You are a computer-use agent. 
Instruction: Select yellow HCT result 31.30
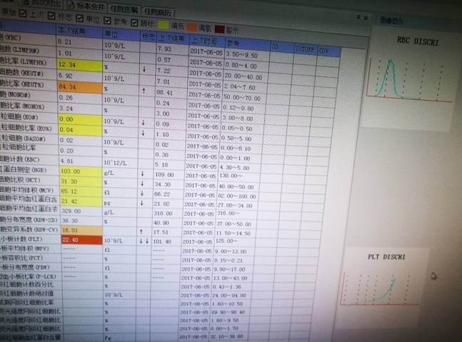click(x=81, y=181)
